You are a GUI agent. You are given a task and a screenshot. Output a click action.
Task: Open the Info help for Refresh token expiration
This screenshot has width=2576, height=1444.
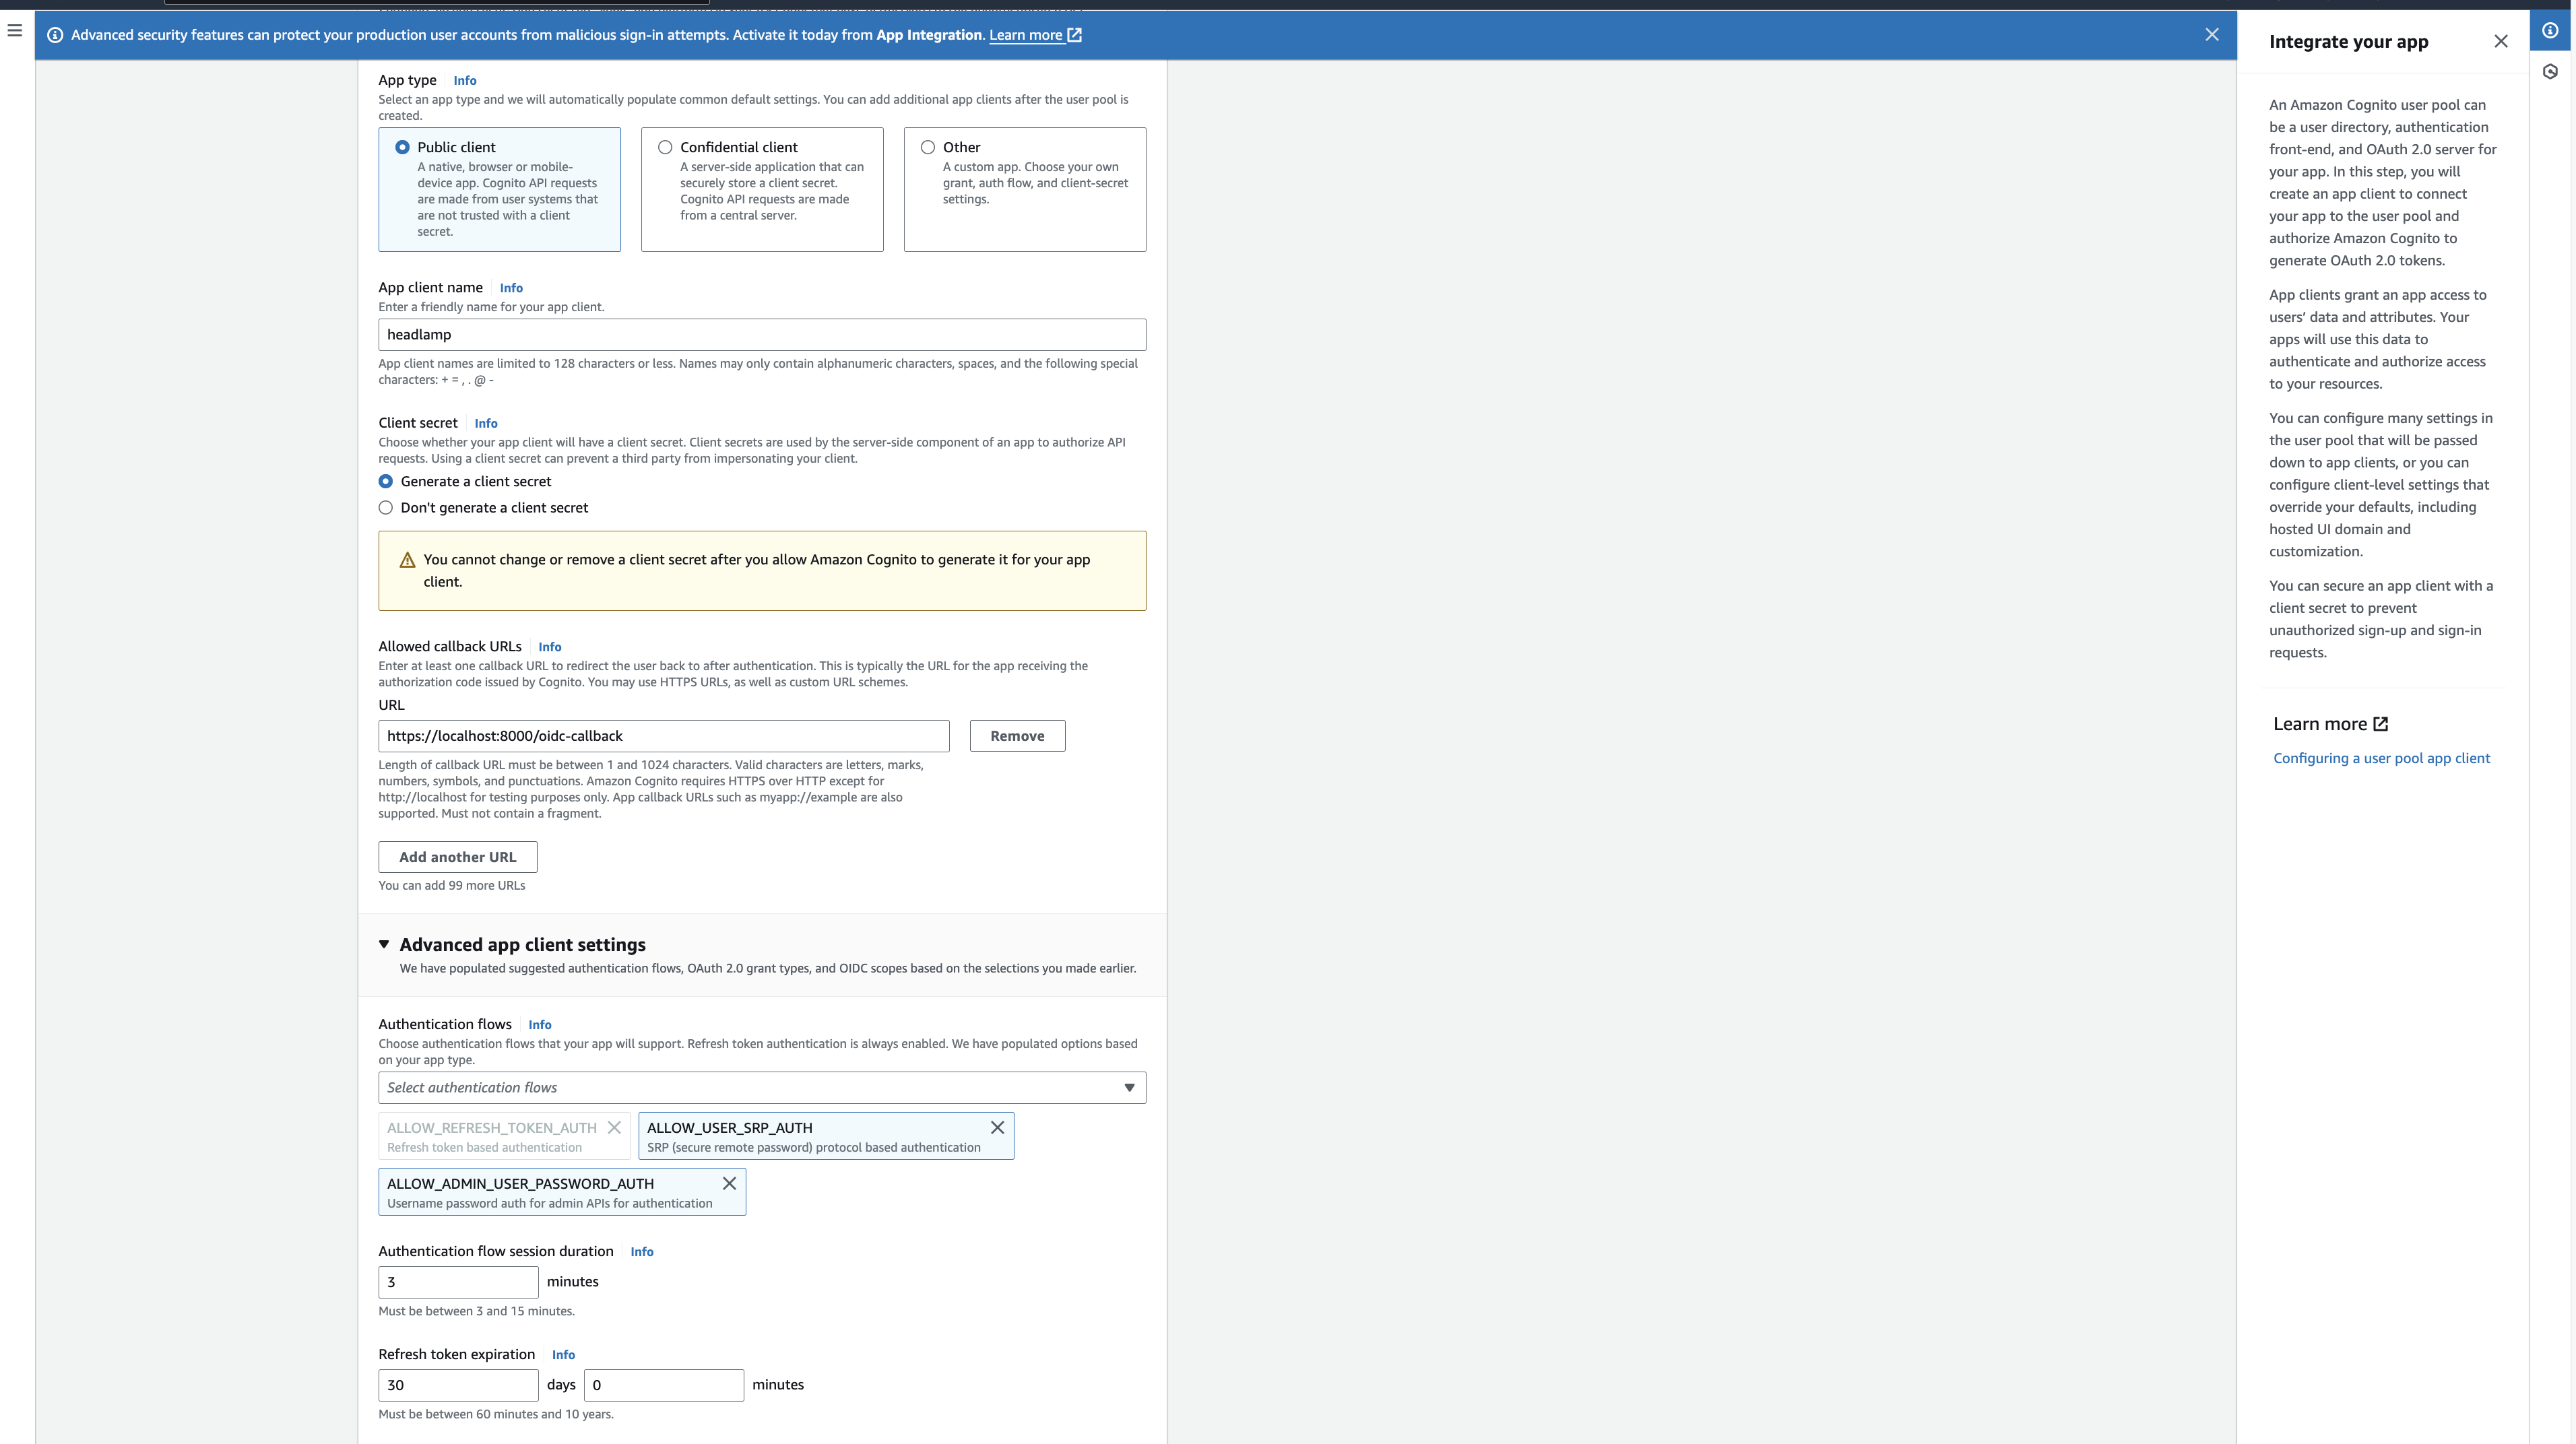point(562,1354)
